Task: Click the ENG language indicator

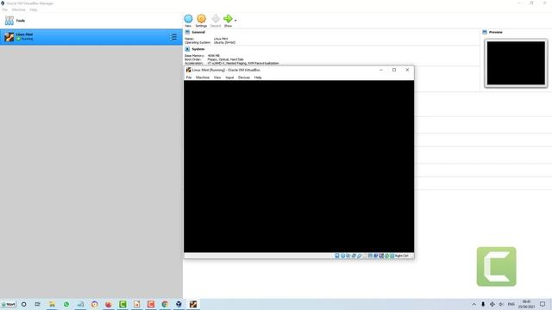Action: click(511, 304)
